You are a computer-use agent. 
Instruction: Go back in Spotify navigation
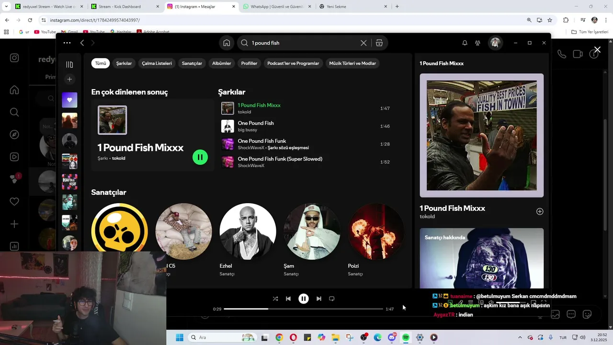click(82, 43)
